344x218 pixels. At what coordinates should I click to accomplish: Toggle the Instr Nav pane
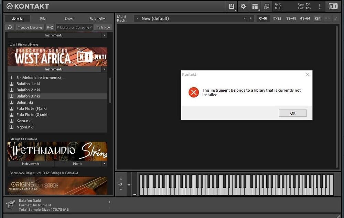coord(103,27)
